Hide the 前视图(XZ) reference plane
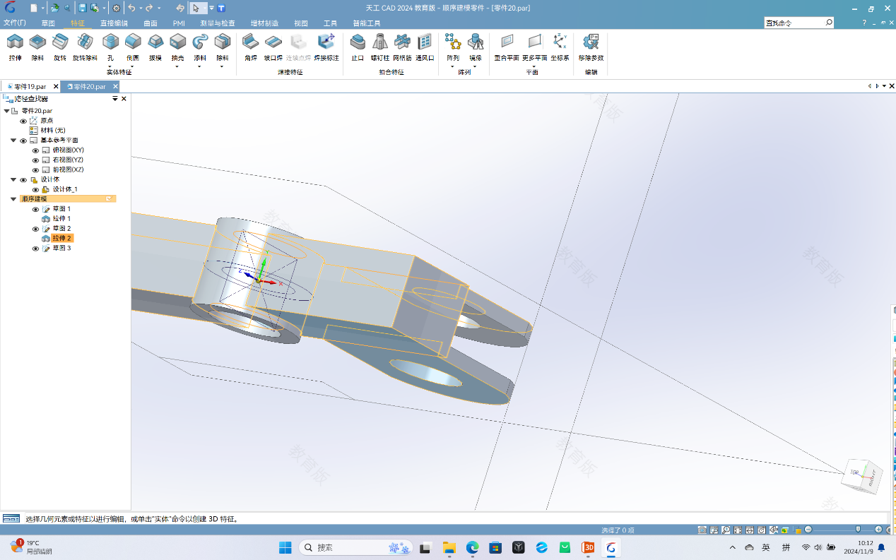The width and height of the screenshot is (896, 560). (36, 170)
